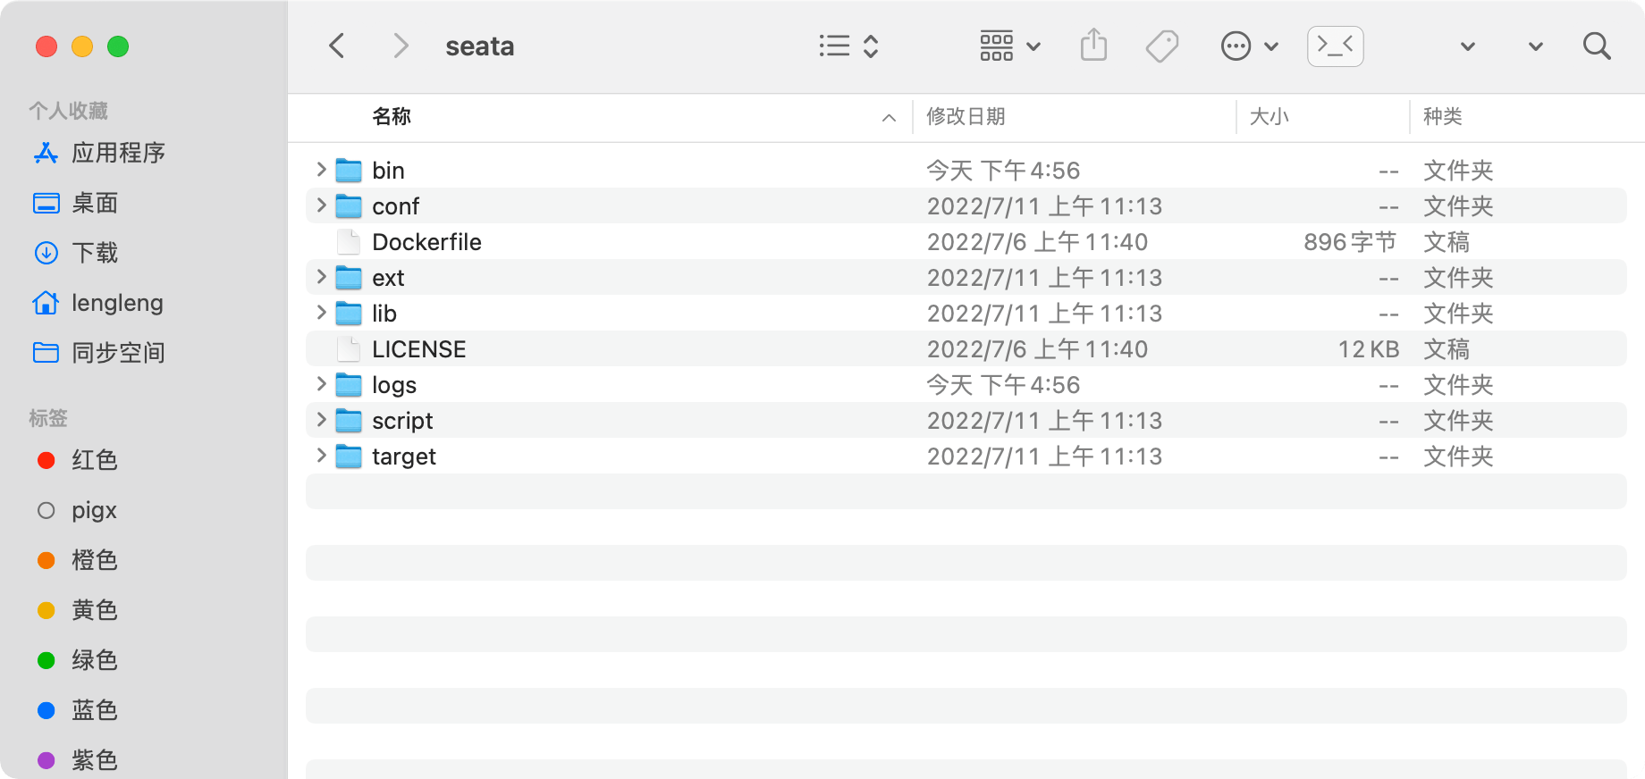Sort by the name column header

392,117
